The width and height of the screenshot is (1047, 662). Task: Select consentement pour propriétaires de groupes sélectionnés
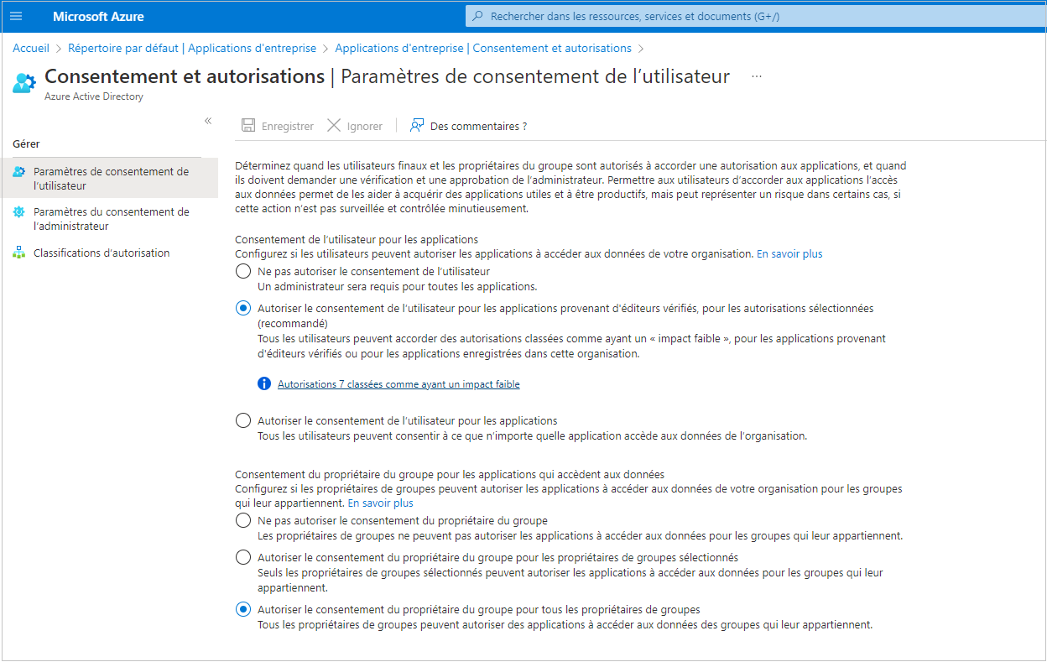coord(243,558)
